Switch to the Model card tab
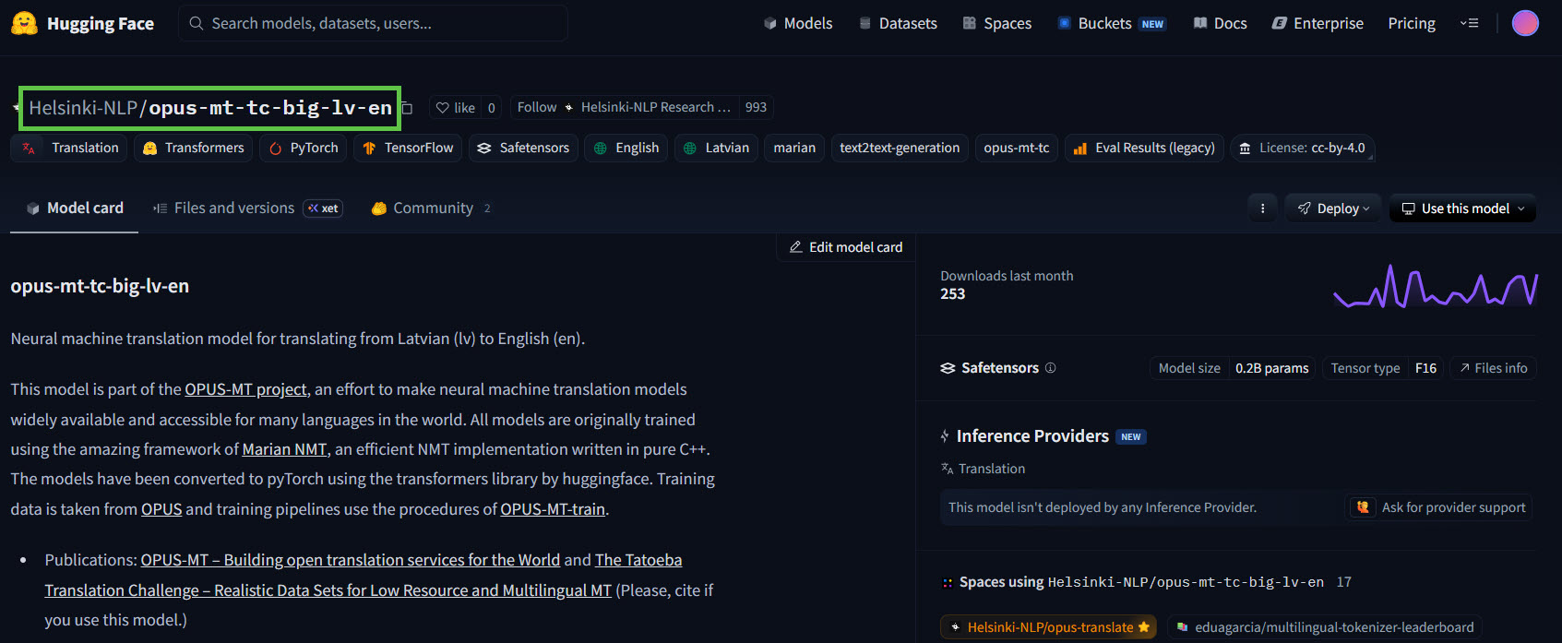Screen dimensions: 1562x643 (x=75, y=208)
